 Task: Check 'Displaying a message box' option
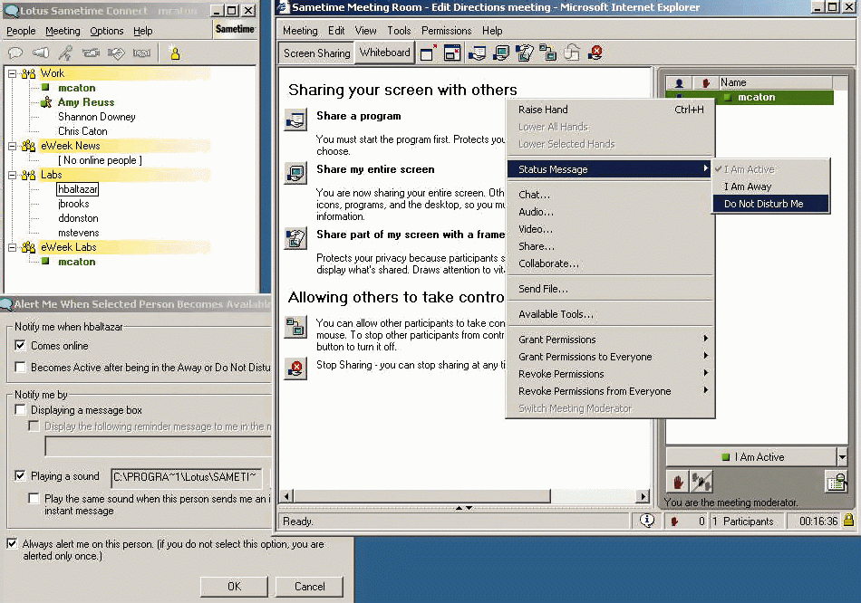tap(20, 410)
